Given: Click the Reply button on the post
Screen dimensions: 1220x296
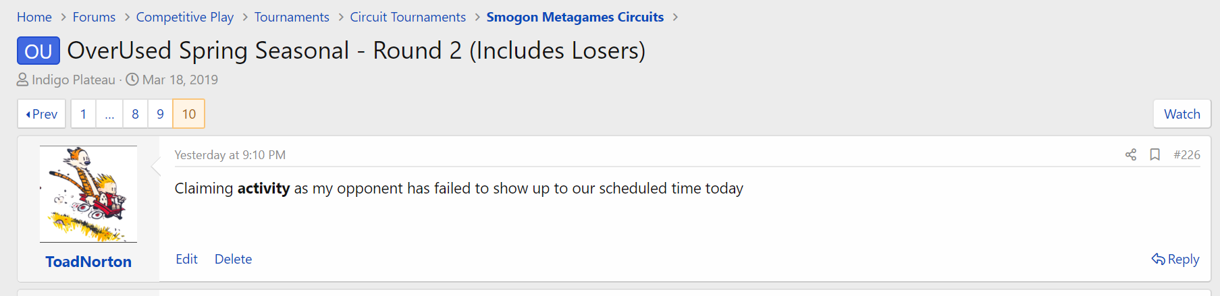Looking at the screenshot, I should (x=1175, y=260).
